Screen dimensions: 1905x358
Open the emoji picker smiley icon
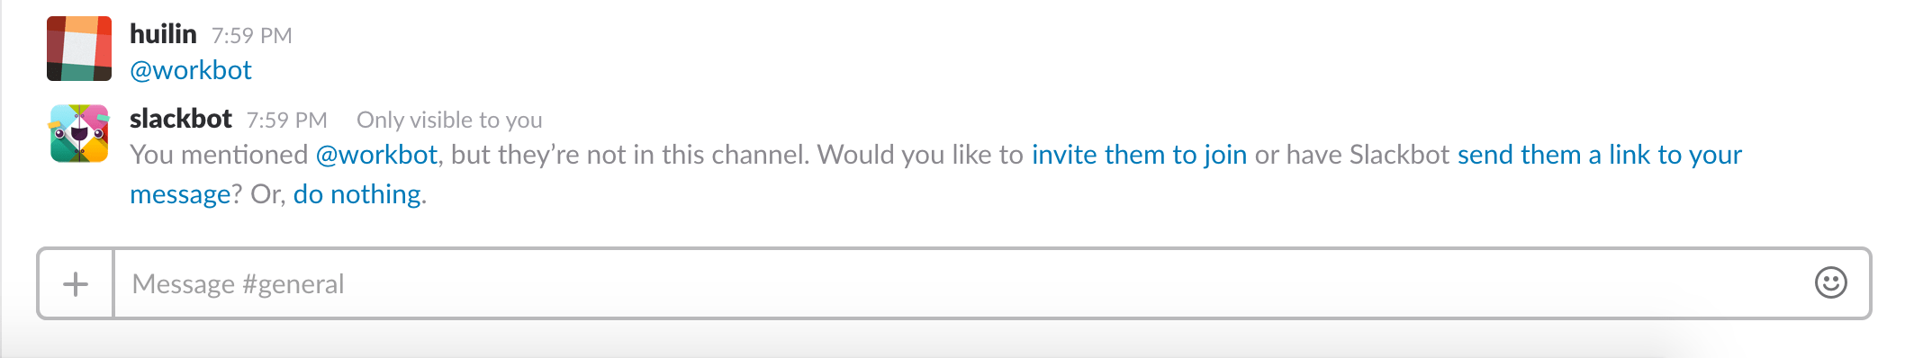(1830, 283)
